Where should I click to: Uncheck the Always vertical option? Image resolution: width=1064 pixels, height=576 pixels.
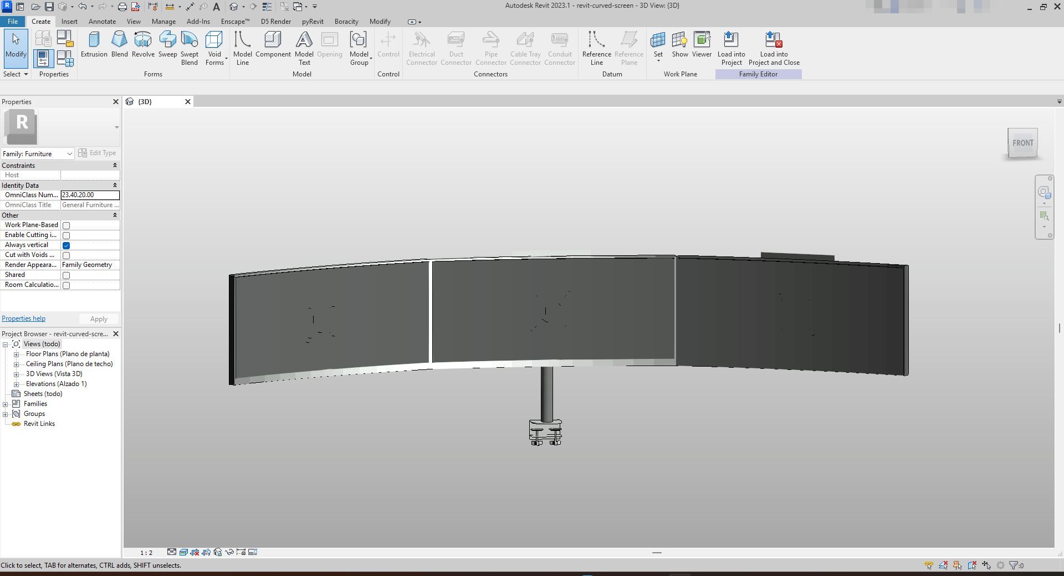click(66, 245)
